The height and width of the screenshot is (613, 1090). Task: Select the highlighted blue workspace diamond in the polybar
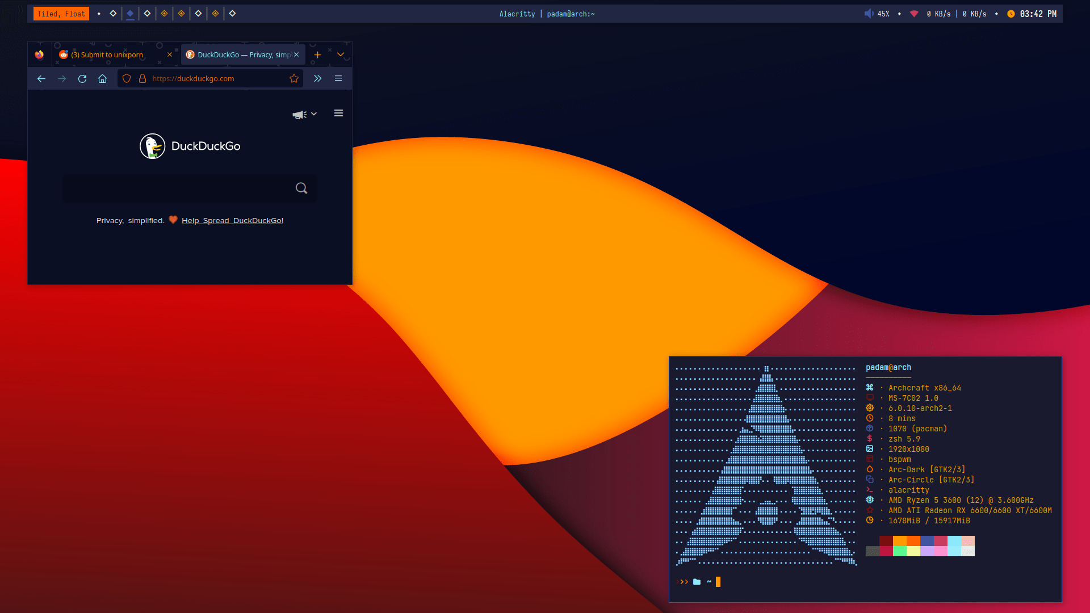(x=130, y=13)
